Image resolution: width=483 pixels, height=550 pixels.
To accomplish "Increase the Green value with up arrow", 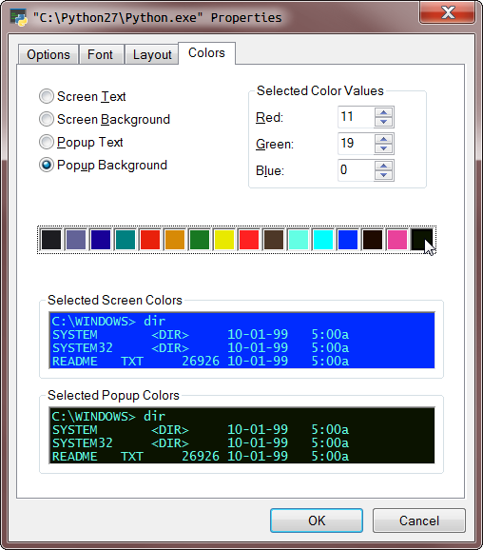I will pyautogui.click(x=383, y=139).
